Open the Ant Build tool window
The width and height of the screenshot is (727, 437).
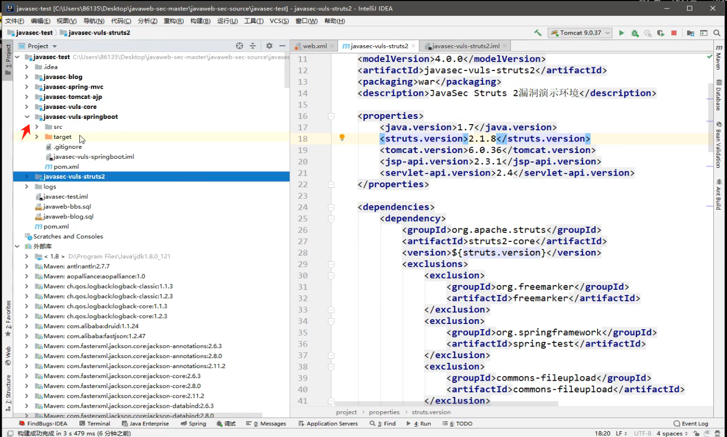tap(719, 195)
